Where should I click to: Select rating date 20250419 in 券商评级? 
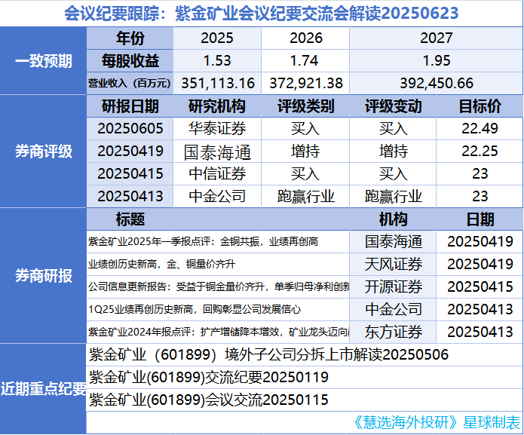click(130, 151)
